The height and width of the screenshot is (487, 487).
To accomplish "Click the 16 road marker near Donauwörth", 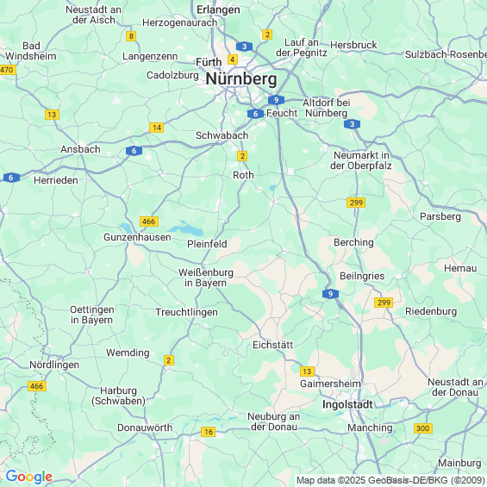I will pos(208,432).
